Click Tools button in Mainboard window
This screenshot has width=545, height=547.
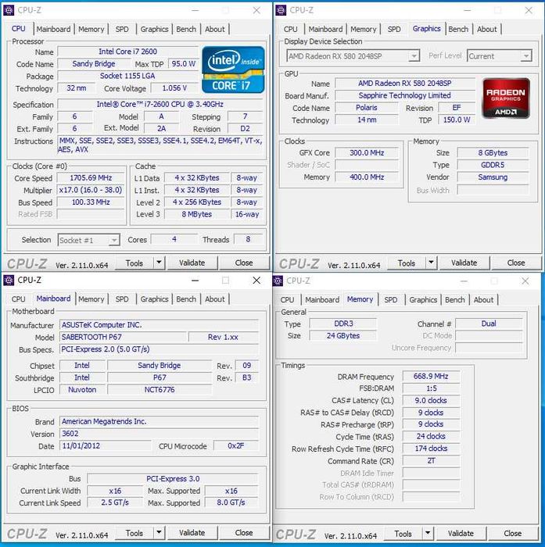(134, 533)
